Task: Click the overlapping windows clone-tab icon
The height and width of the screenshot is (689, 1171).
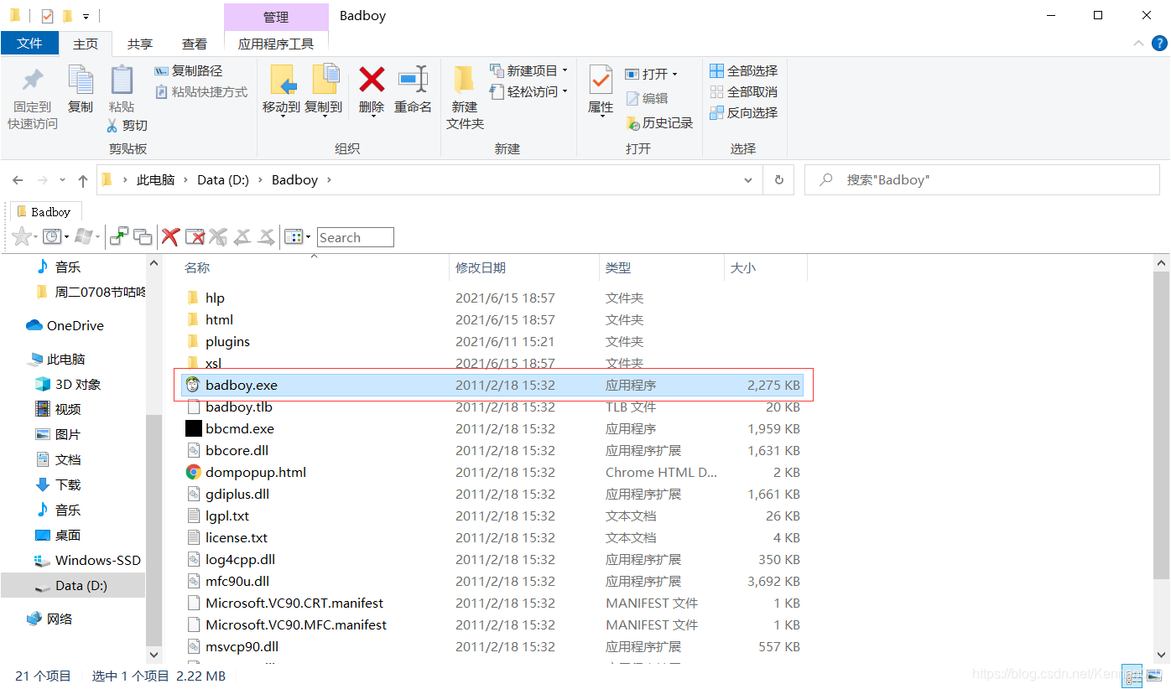Action: (x=143, y=237)
